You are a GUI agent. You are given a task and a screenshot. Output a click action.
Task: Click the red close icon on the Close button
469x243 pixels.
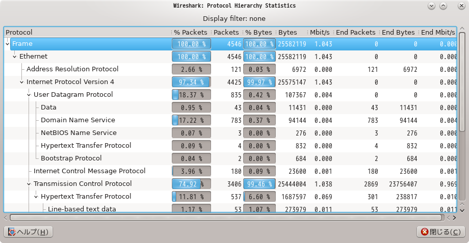425,232
